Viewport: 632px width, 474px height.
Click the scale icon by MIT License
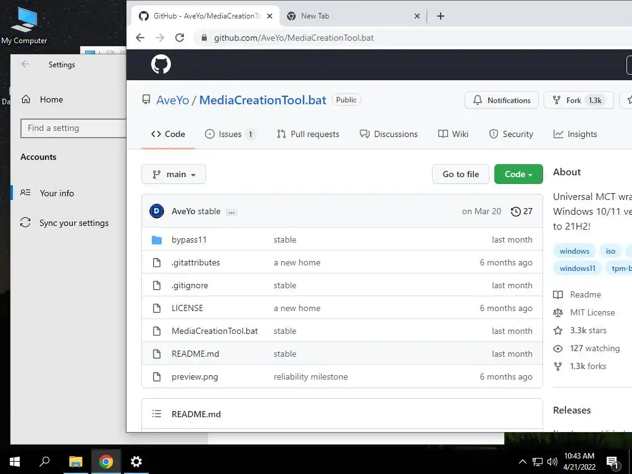pyautogui.click(x=558, y=312)
